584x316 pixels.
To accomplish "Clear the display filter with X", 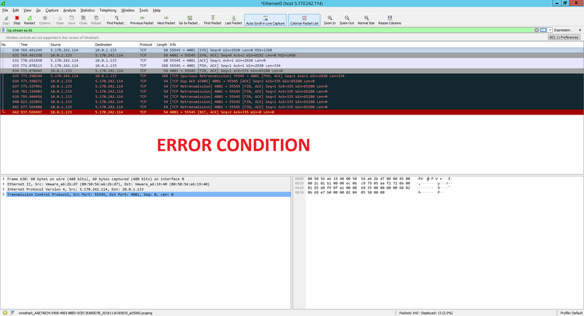I will [536, 30].
